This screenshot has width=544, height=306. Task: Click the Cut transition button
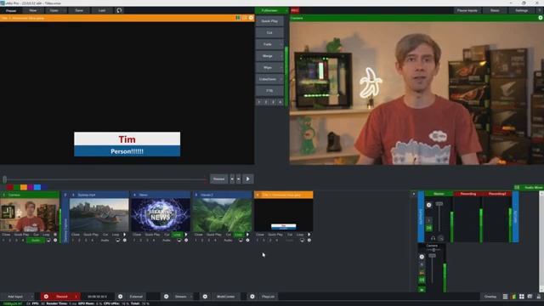(269, 32)
